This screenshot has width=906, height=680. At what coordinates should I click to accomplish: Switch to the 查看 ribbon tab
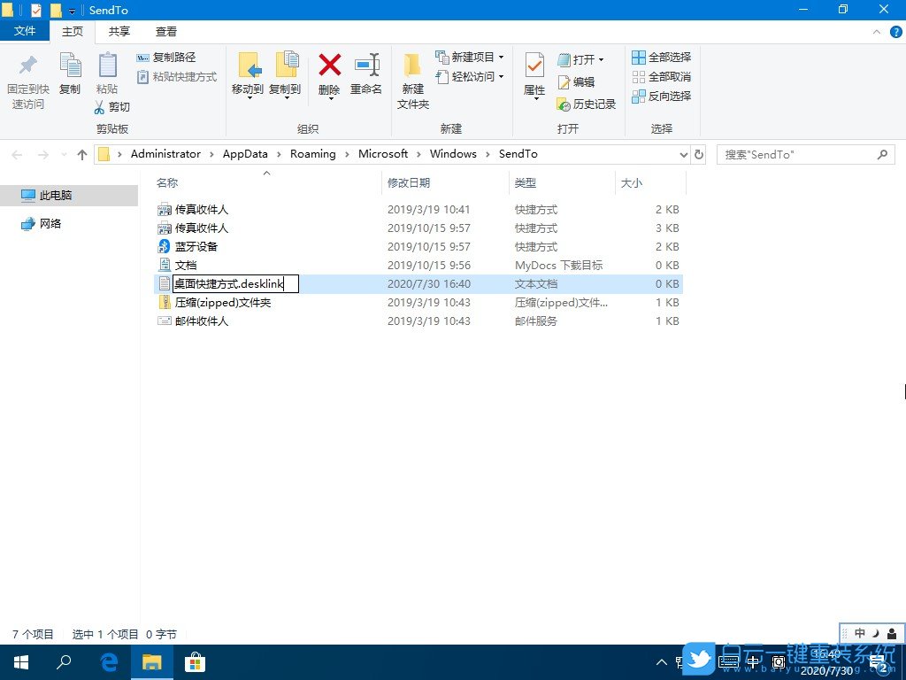[166, 31]
